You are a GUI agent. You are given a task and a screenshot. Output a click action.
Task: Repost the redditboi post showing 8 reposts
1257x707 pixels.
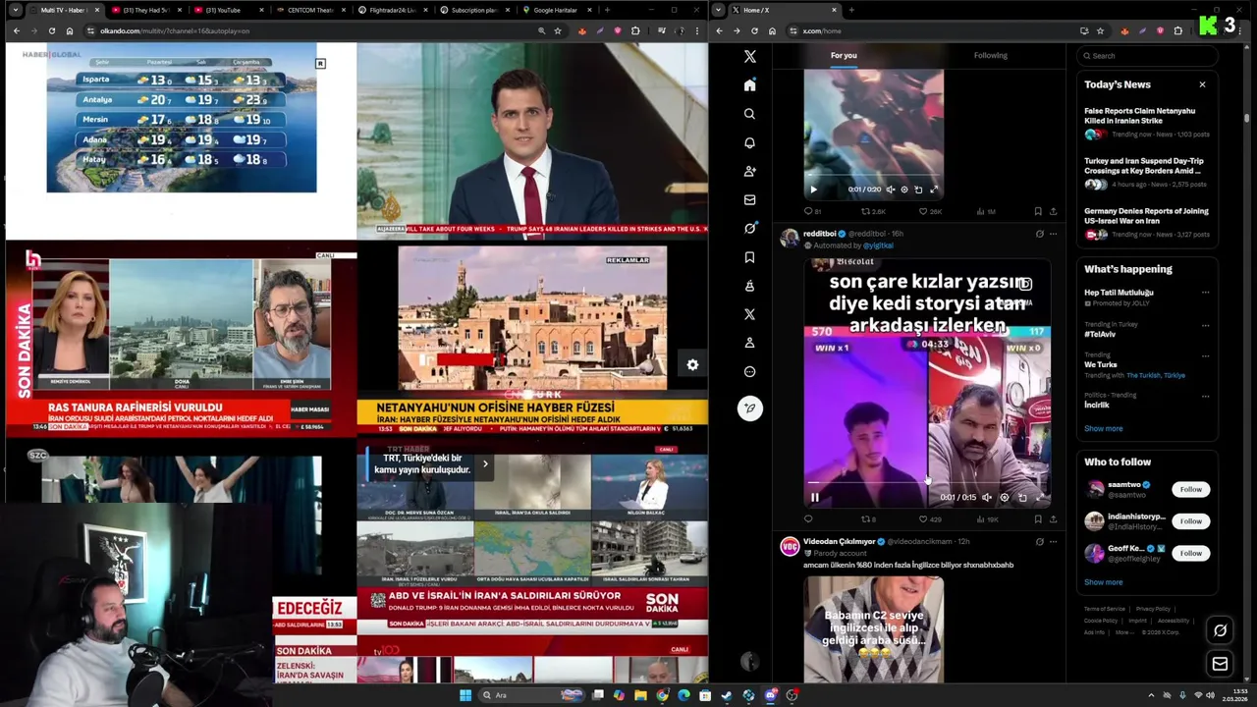click(868, 519)
